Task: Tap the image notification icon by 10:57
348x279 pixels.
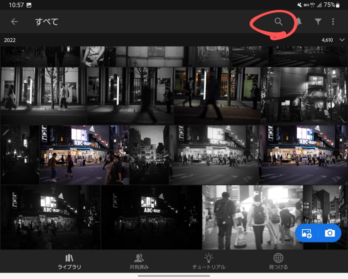Action: click(x=29, y=5)
